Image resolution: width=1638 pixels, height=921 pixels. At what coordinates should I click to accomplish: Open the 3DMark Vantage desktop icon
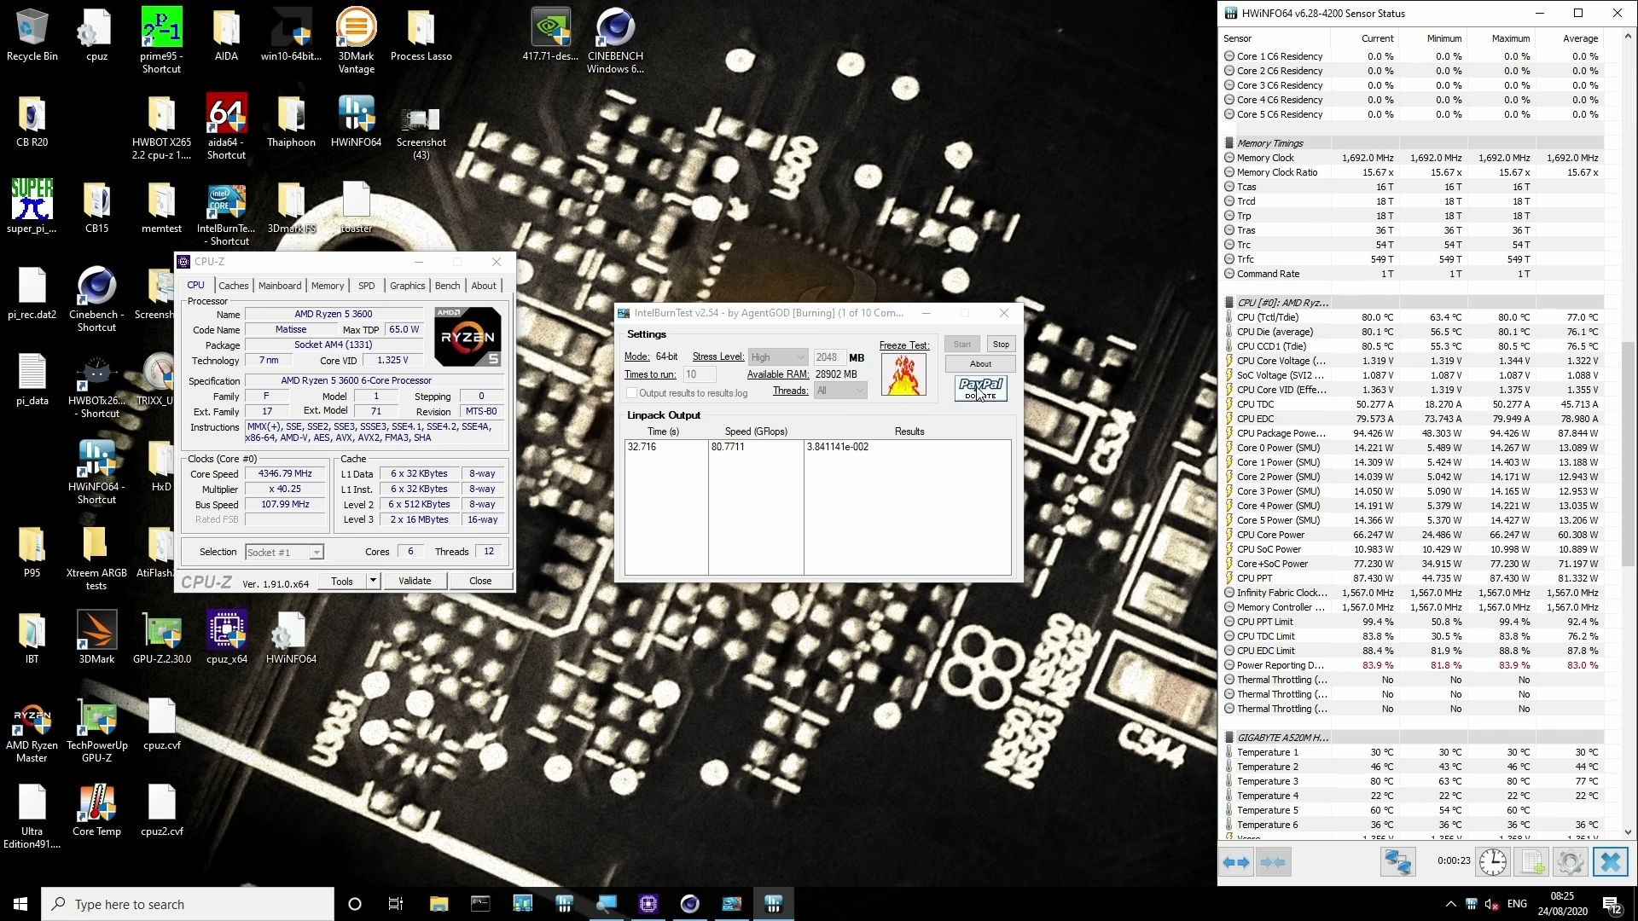pos(356,40)
